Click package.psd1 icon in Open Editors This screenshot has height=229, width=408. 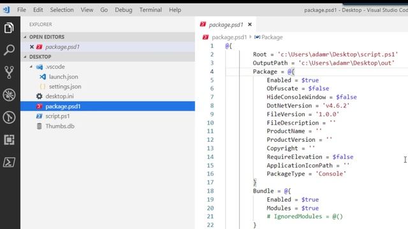point(40,47)
